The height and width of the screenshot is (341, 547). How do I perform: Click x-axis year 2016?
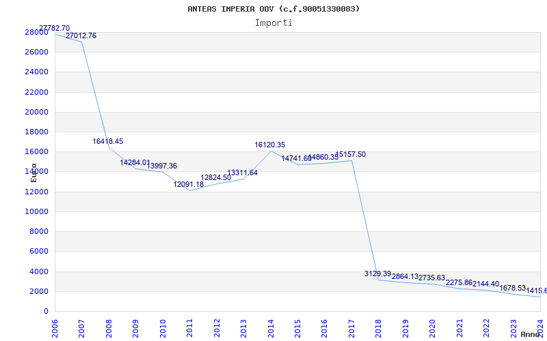tap(324, 329)
